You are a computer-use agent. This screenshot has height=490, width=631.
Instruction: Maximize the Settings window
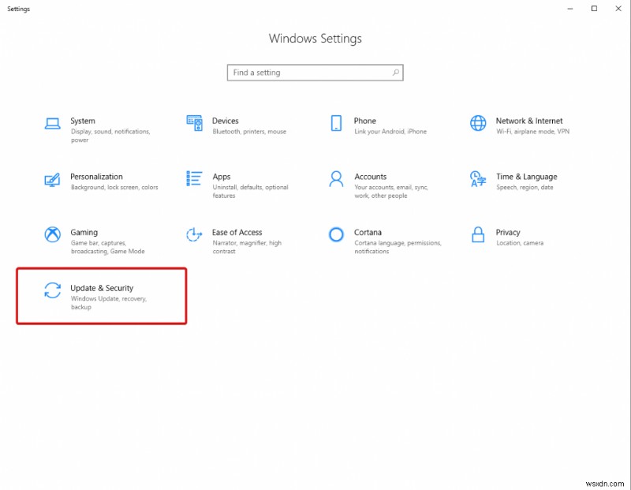point(594,9)
